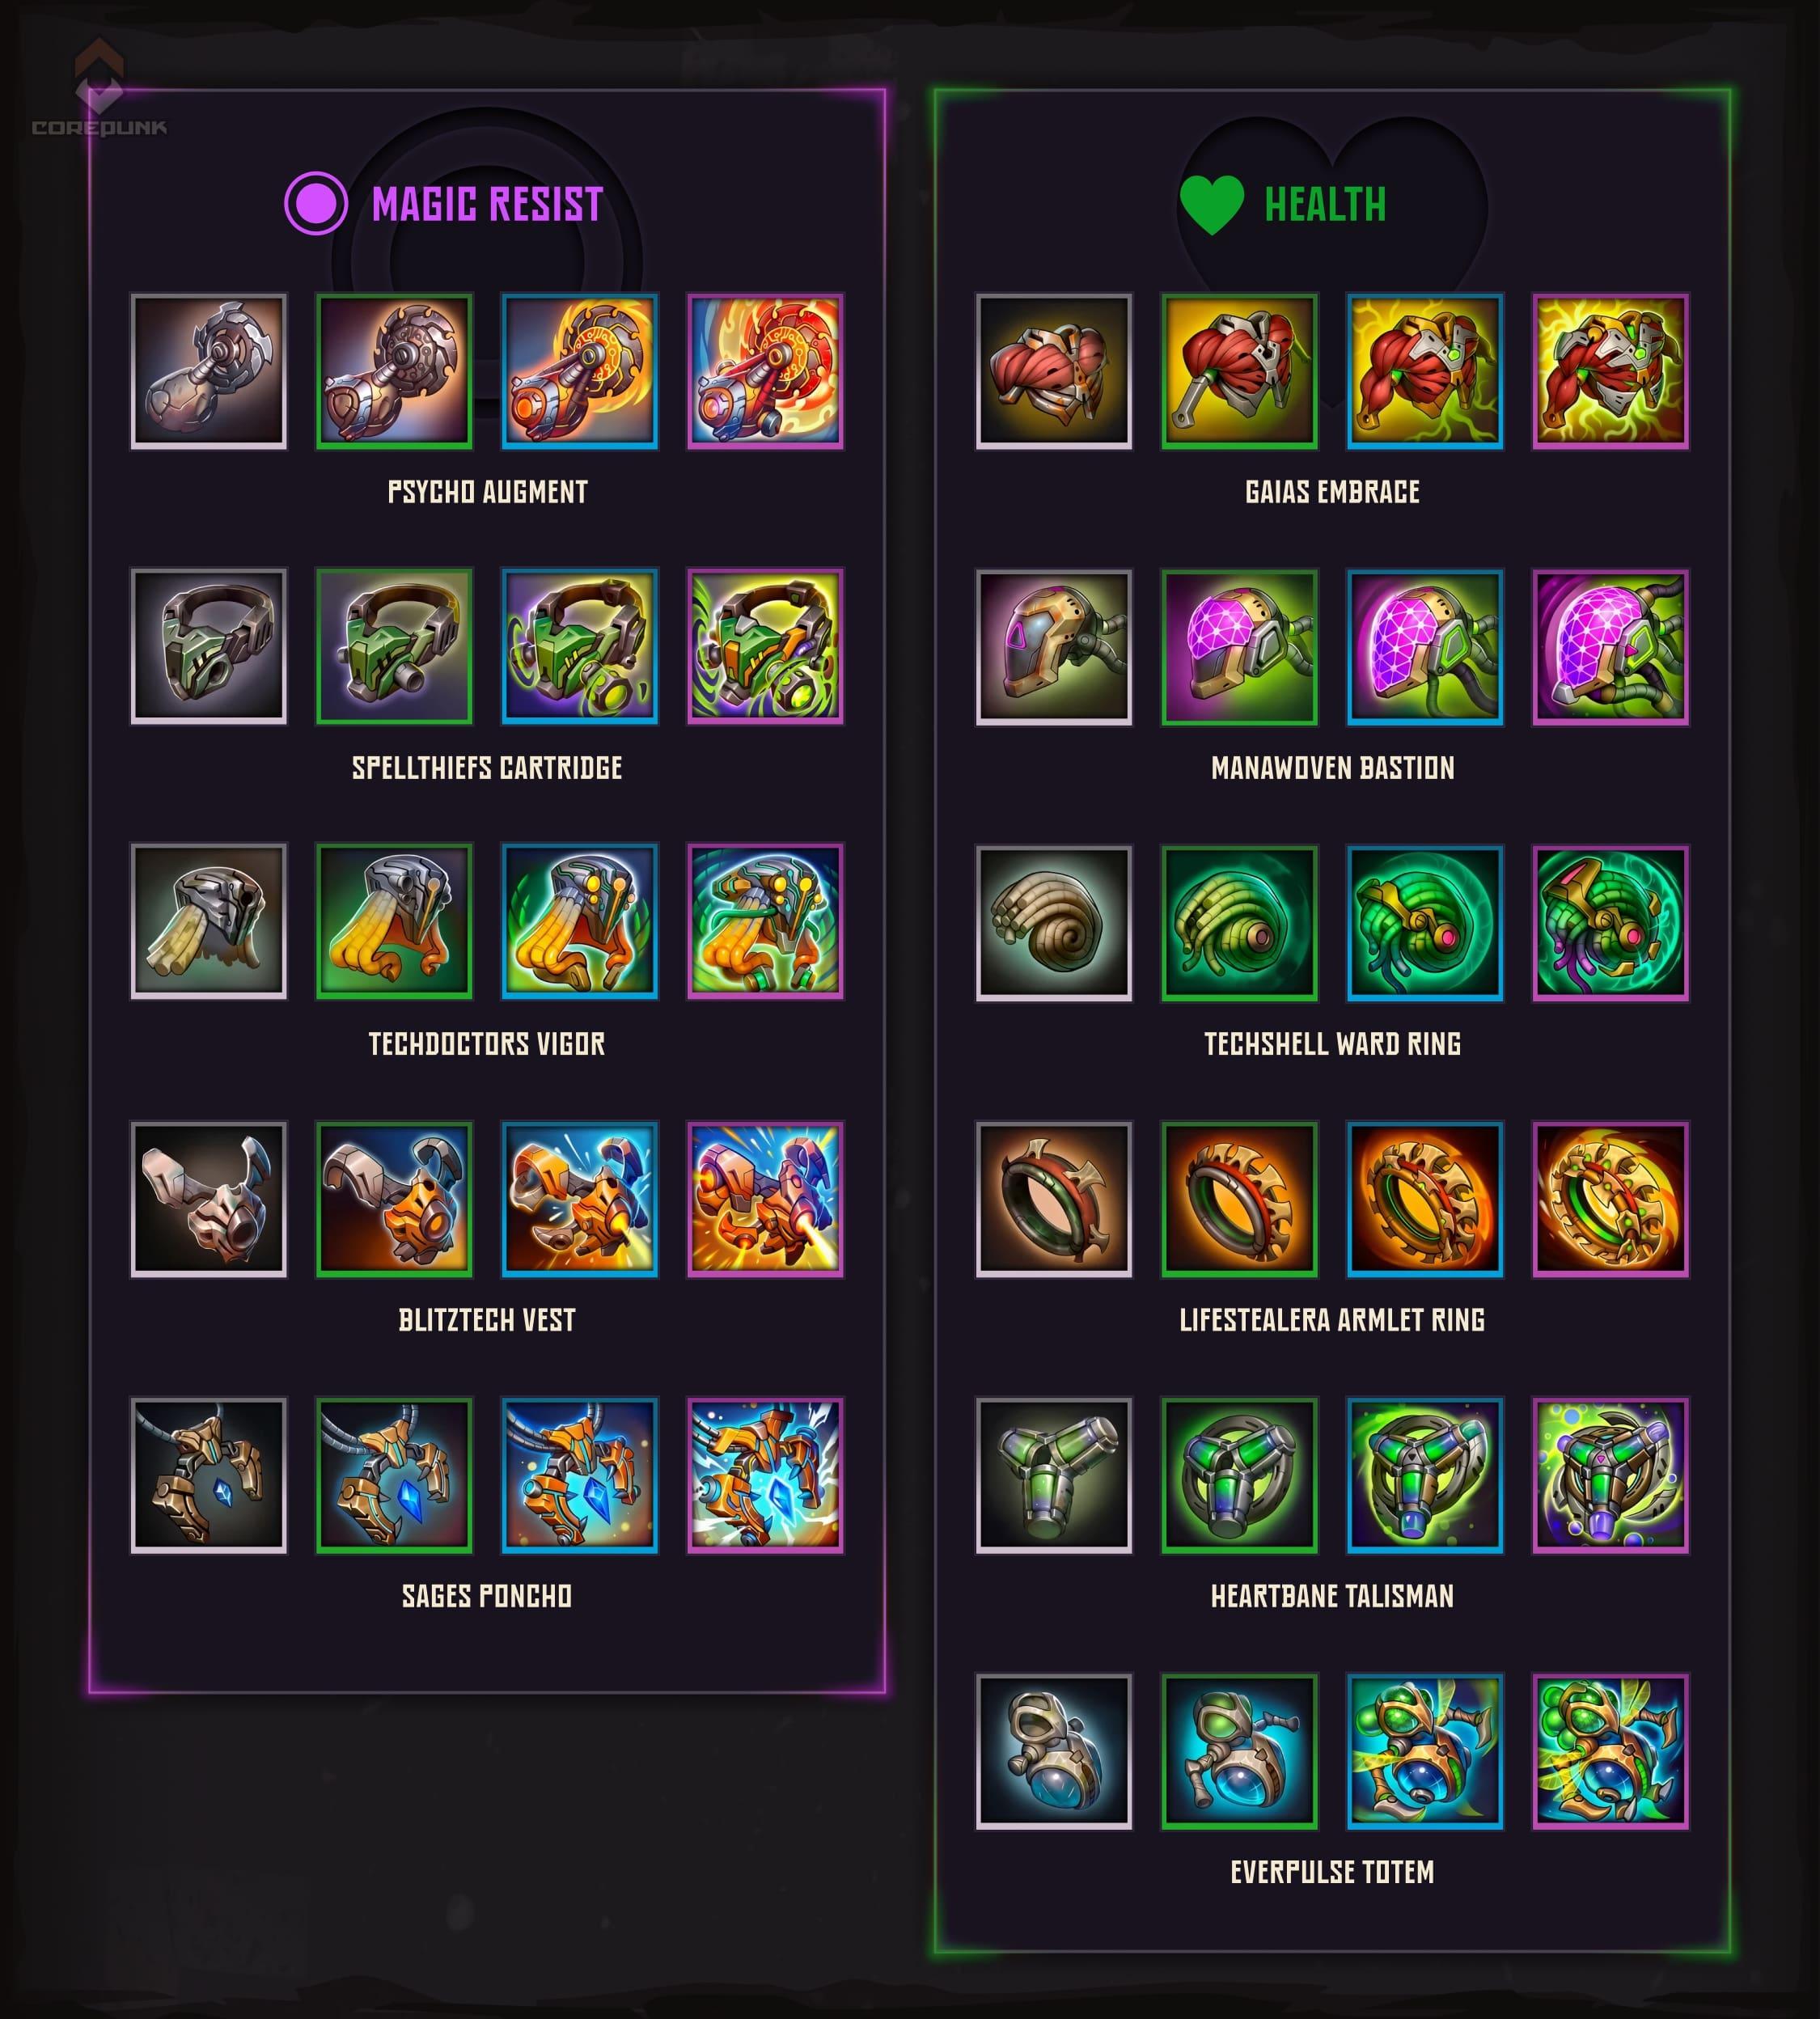Click the Heartbane Talisman label
This screenshot has width=1820, height=2019.
(x=1332, y=1596)
